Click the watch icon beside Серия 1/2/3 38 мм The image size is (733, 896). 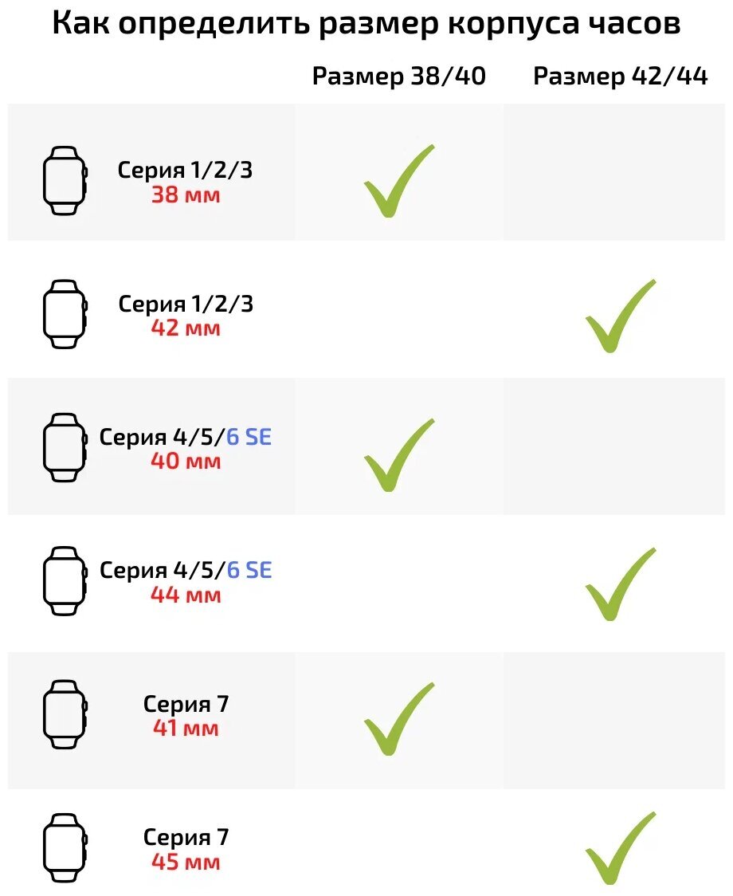coord(64,180)
